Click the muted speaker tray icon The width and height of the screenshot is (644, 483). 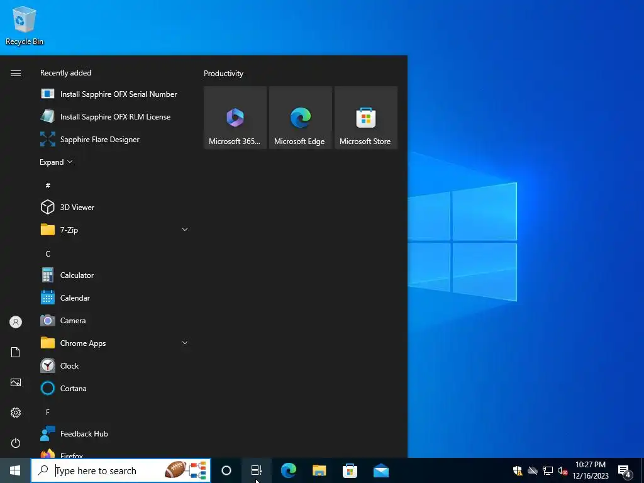(x=562, y=470)
